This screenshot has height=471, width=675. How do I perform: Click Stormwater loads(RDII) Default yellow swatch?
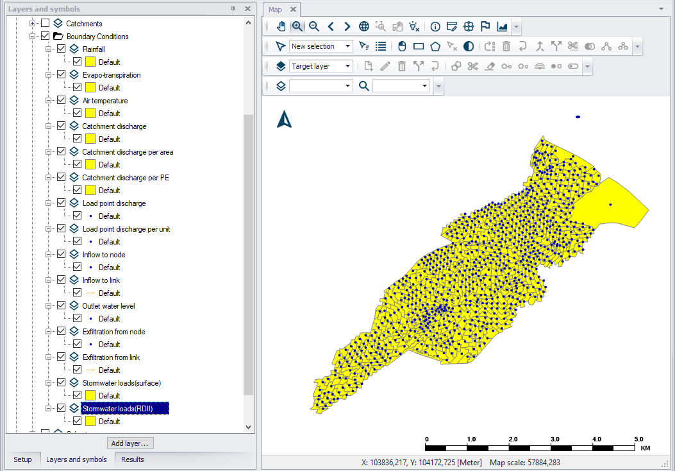90,421
